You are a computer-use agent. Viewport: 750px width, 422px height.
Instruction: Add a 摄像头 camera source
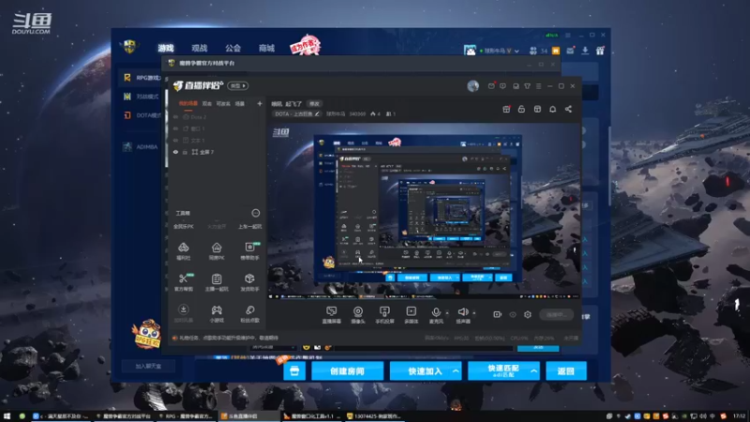pos(358,315)
